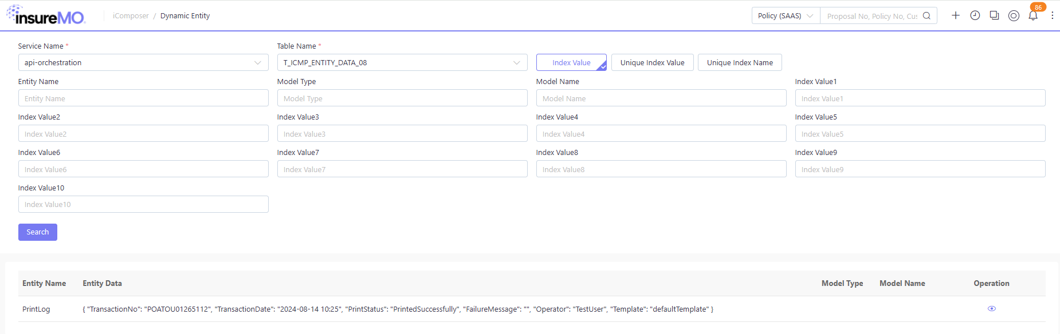The height and width of the screenshot is (334, 1060).
Task: Focus the Index Value1 input
Action: coord(920,98)
